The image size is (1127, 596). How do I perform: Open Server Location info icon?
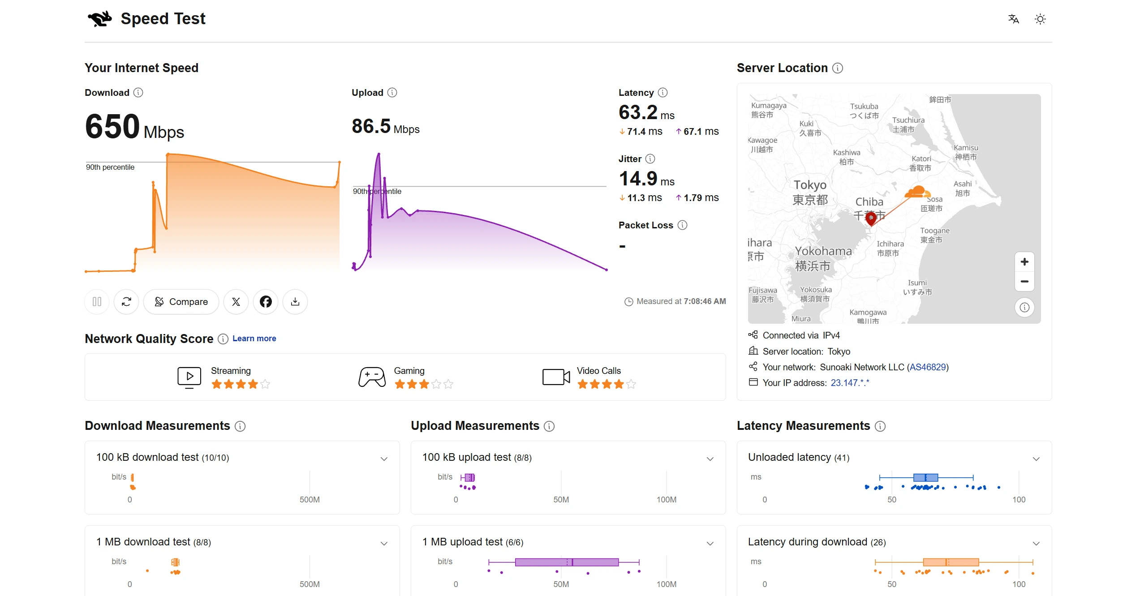(x=838, y=68)
